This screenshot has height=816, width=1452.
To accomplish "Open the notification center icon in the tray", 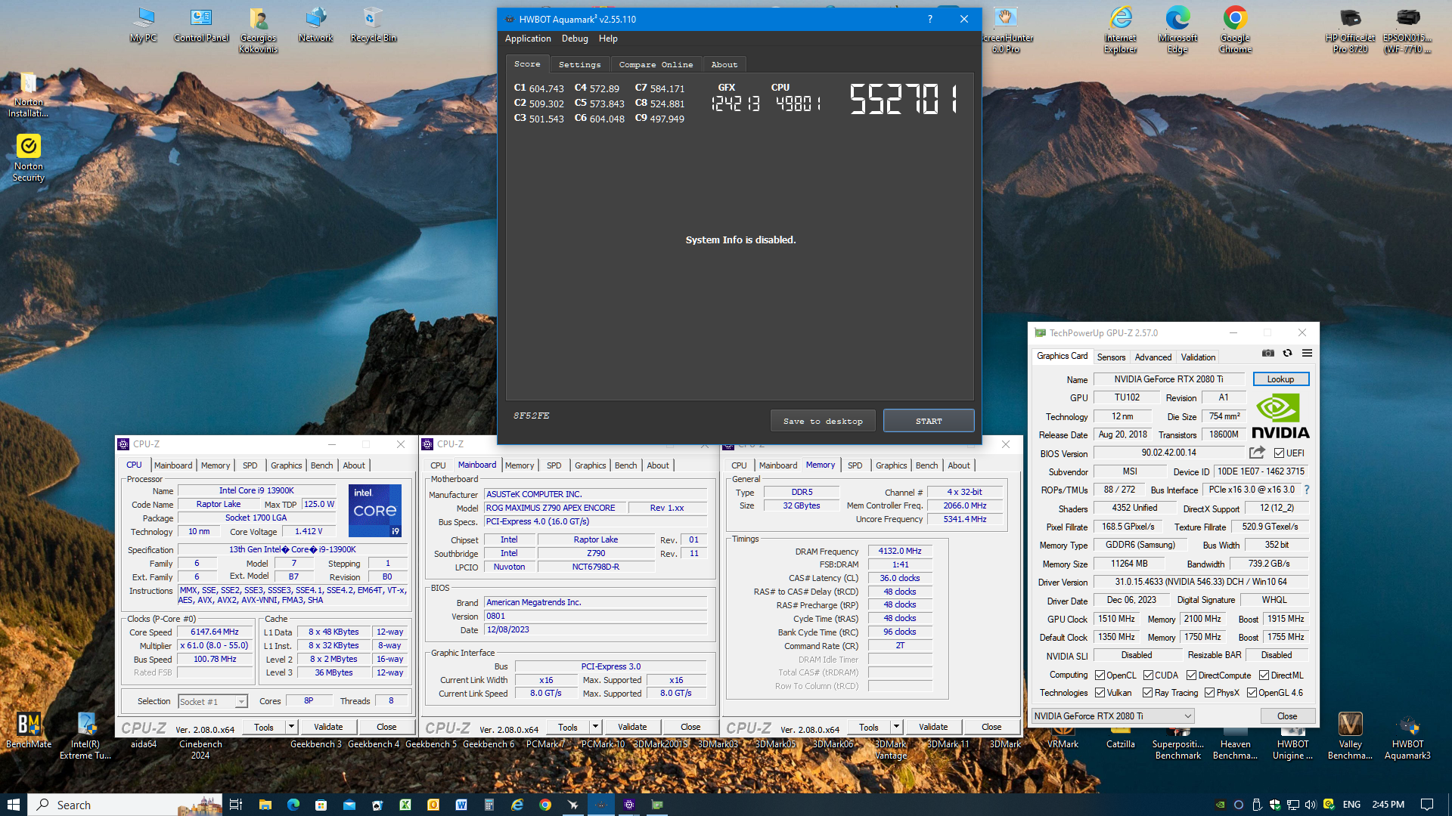I will (1427, 805).
